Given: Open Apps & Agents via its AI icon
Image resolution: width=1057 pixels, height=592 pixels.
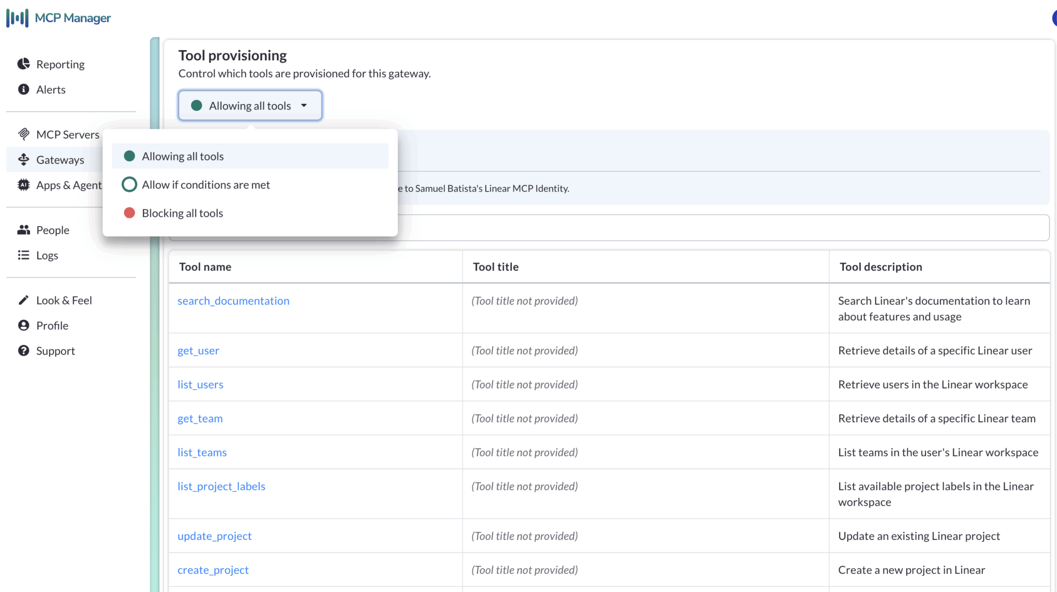Looking at the screenshot, I should 24,185.
